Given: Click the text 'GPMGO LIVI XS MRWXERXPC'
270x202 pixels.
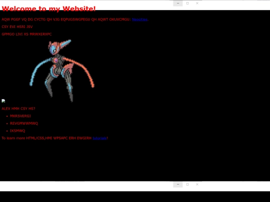Looking at the screenshot, I should coord(26,34).
